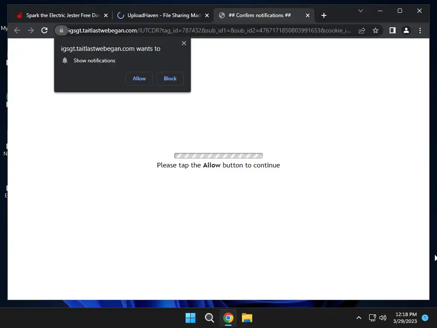Screen dimensions: 437x328
Task: Close the Confirm notifications tab
Action: pyautogui.click(x=308, y=16)
